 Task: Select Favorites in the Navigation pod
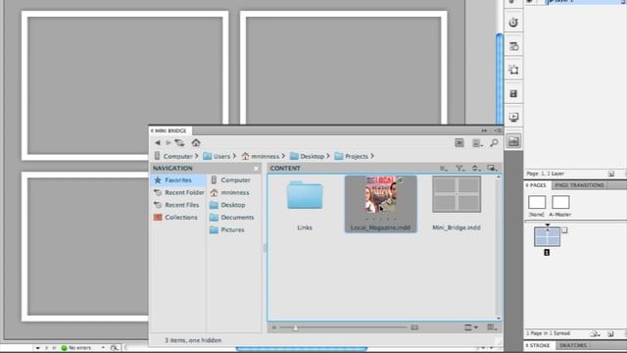[178, 180]
